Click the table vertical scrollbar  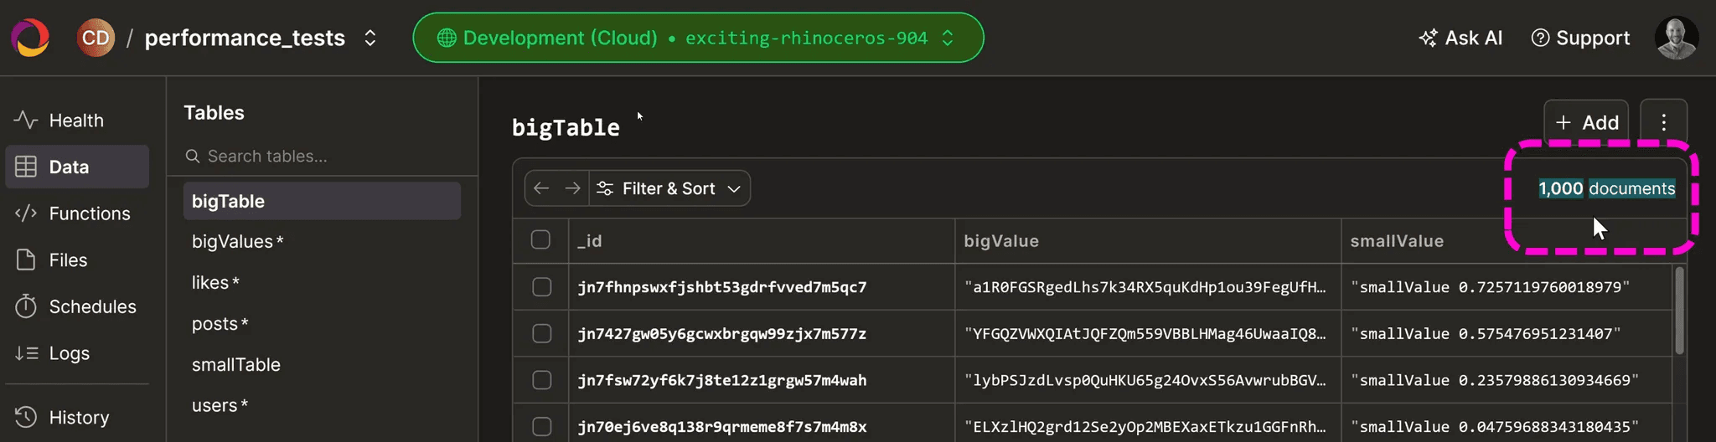coord(1679,310)
